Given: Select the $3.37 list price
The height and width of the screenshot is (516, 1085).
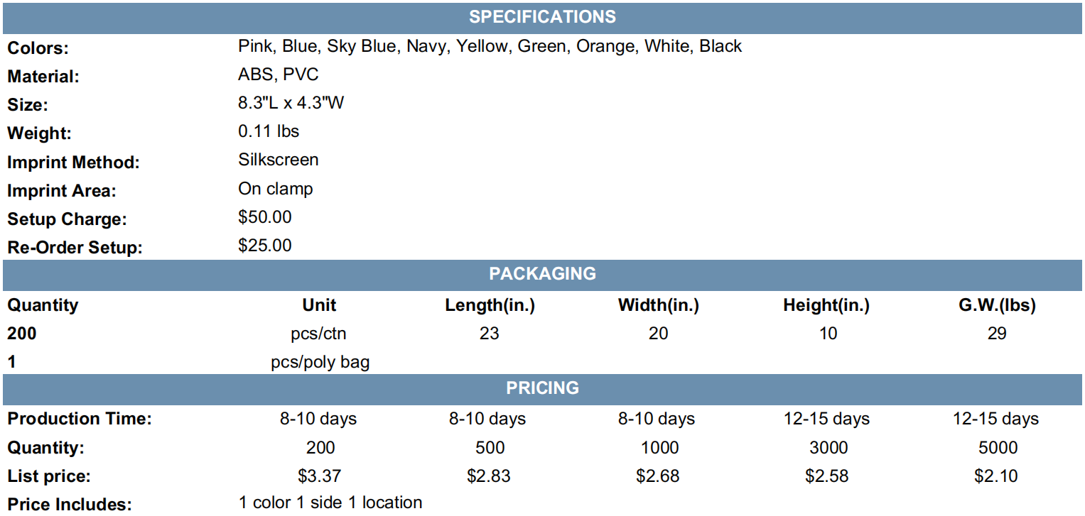Looking at the screenshot, I should point(319,476).
